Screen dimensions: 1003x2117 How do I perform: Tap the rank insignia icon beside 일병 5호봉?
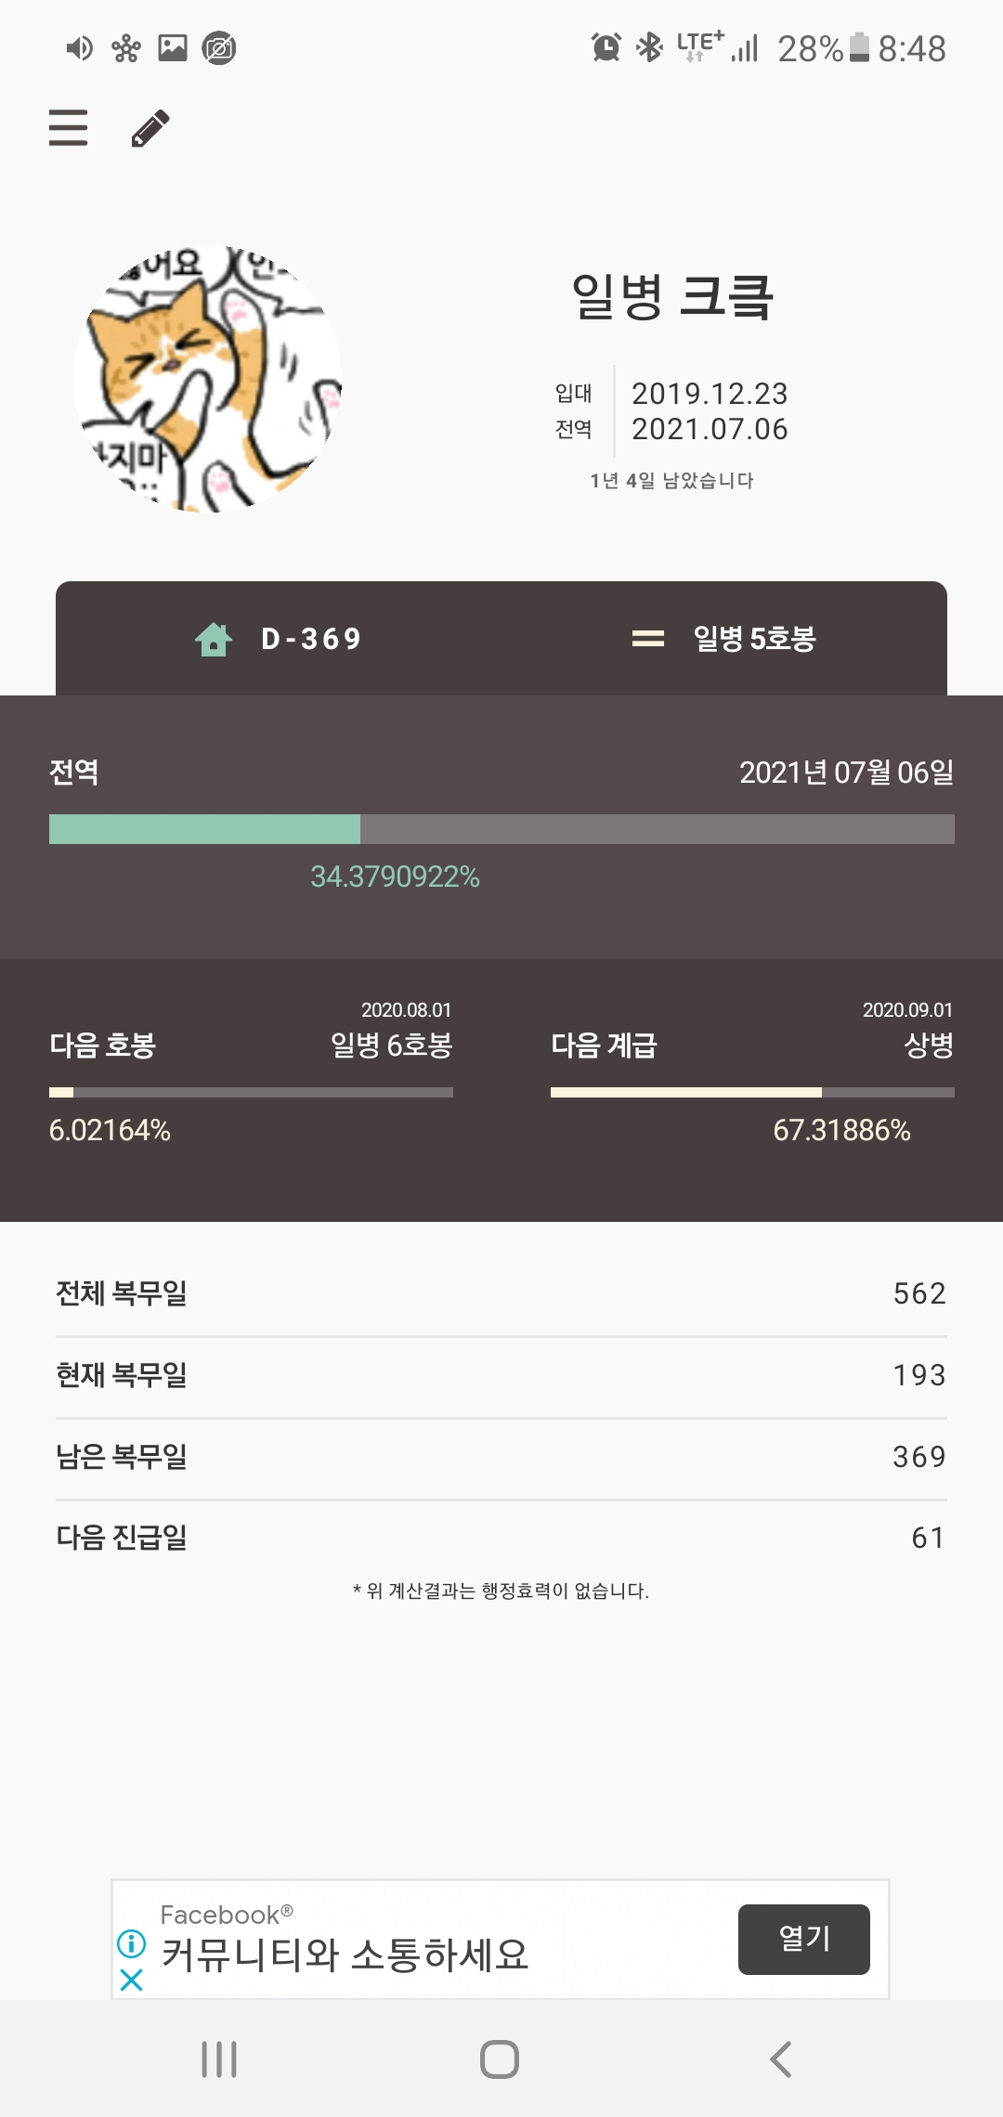pos(648,639)
